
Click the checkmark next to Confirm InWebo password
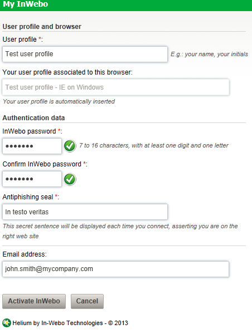pos(70,179)
